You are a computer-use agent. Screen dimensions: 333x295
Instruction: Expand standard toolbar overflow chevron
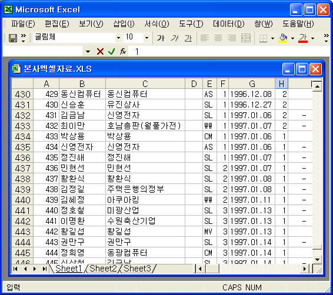(24, 38)
